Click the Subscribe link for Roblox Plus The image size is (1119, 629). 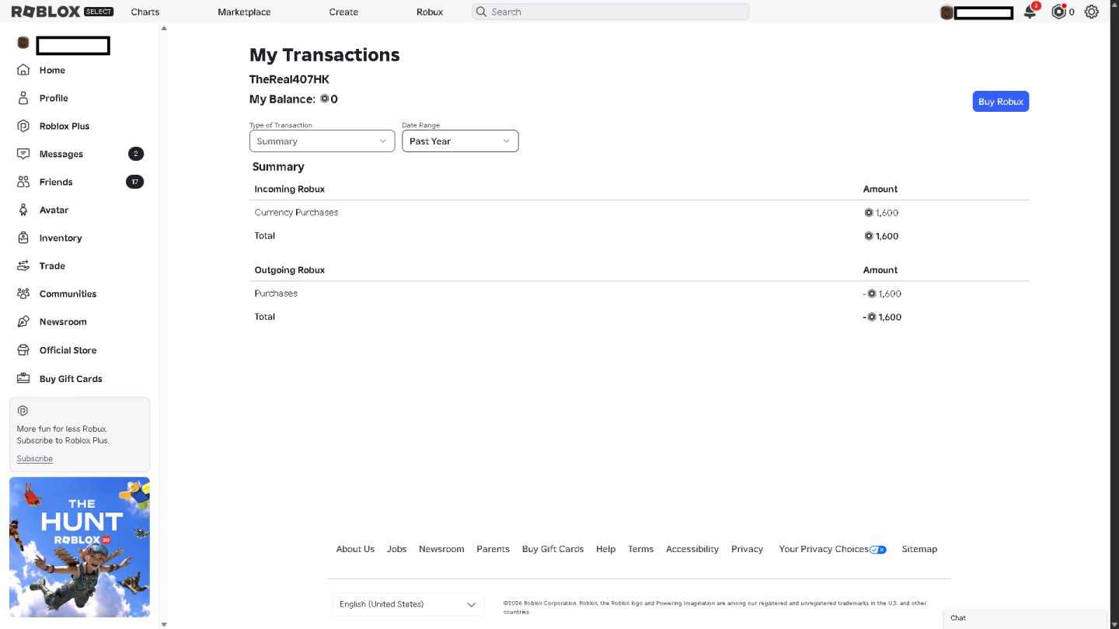point(35,458)
